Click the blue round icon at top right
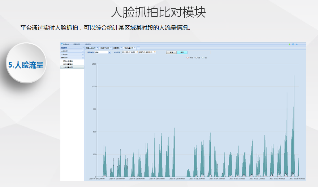This screenshot has height=187, width=318. point(293,44)
